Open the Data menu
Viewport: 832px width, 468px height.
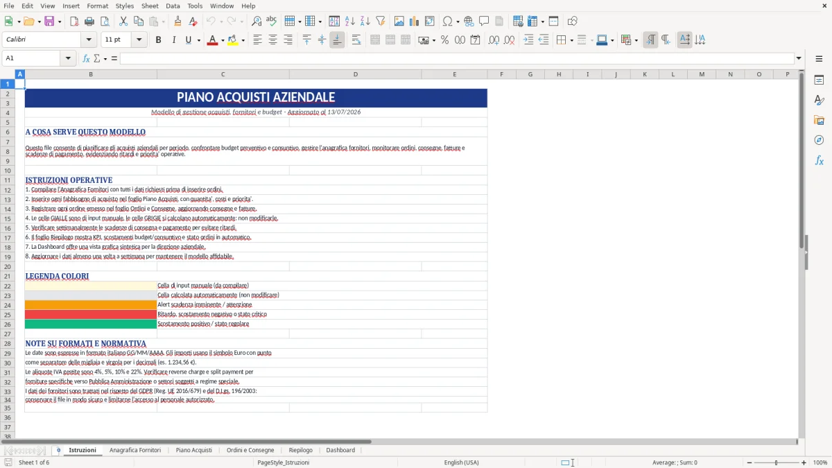click(173, 6)
